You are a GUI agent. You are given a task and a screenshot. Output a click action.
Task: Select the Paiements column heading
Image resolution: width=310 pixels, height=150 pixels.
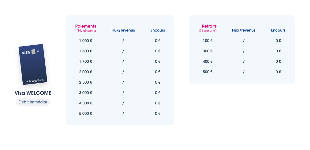pyautogui.click(x=86, y=26)
